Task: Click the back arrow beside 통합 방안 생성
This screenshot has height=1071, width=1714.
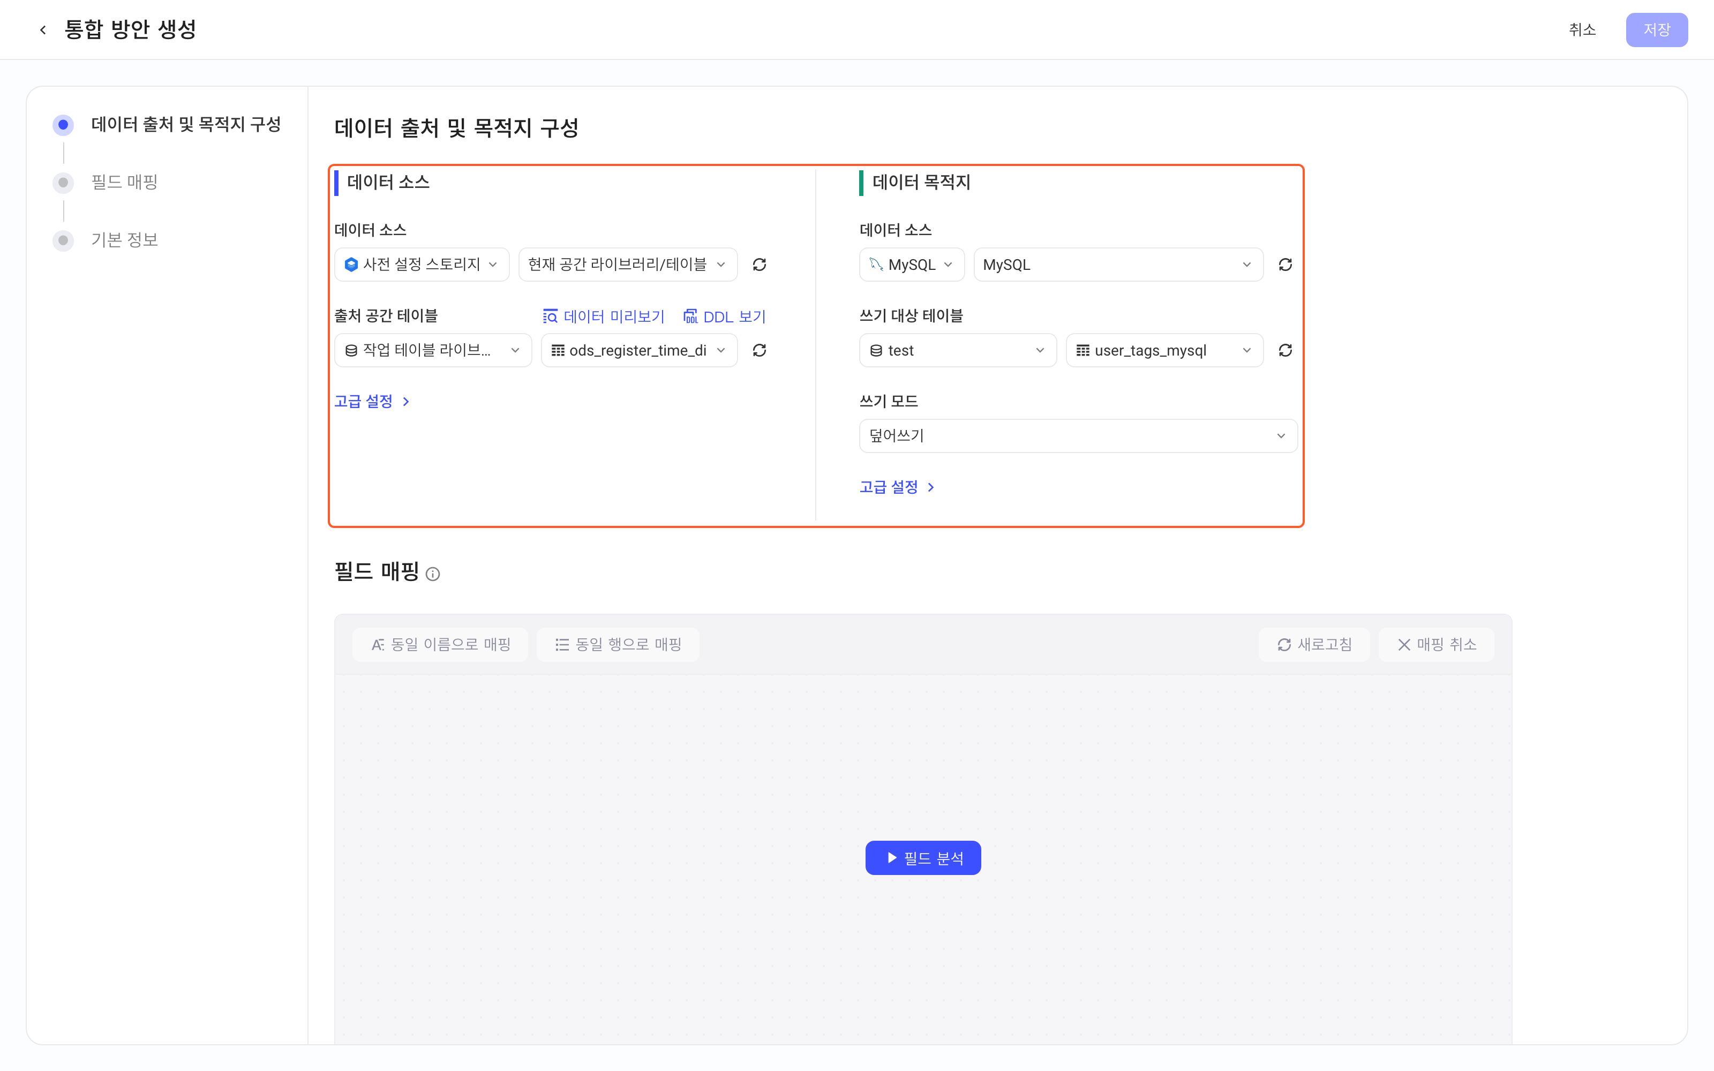Action: click(43, 30)
